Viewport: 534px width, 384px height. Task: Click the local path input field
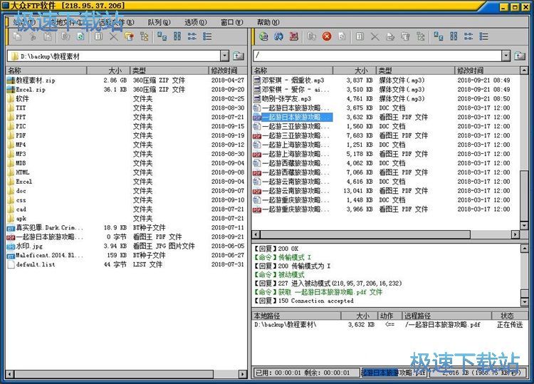tap(114, 56)
